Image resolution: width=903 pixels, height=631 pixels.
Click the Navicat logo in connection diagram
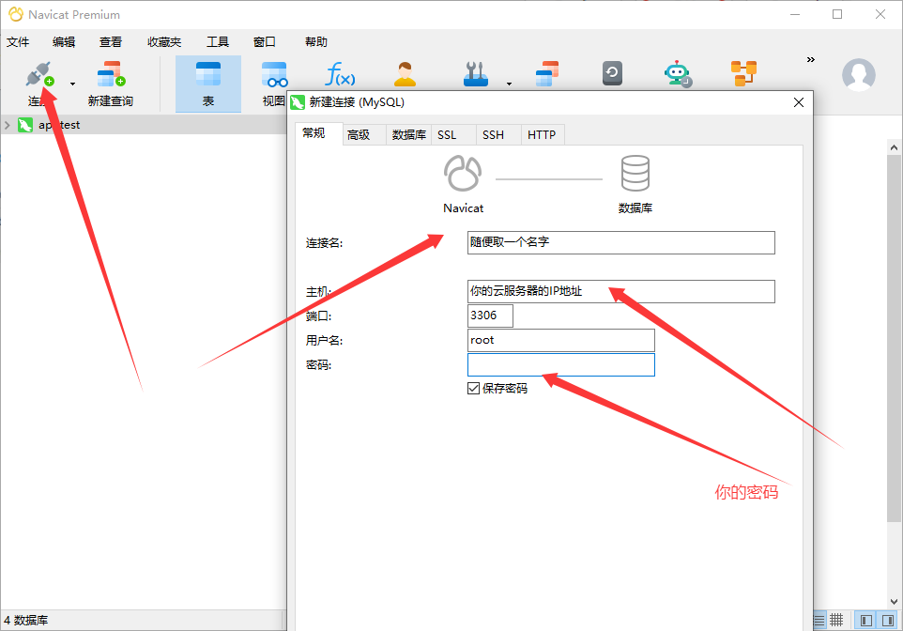(x=463, y=173)
